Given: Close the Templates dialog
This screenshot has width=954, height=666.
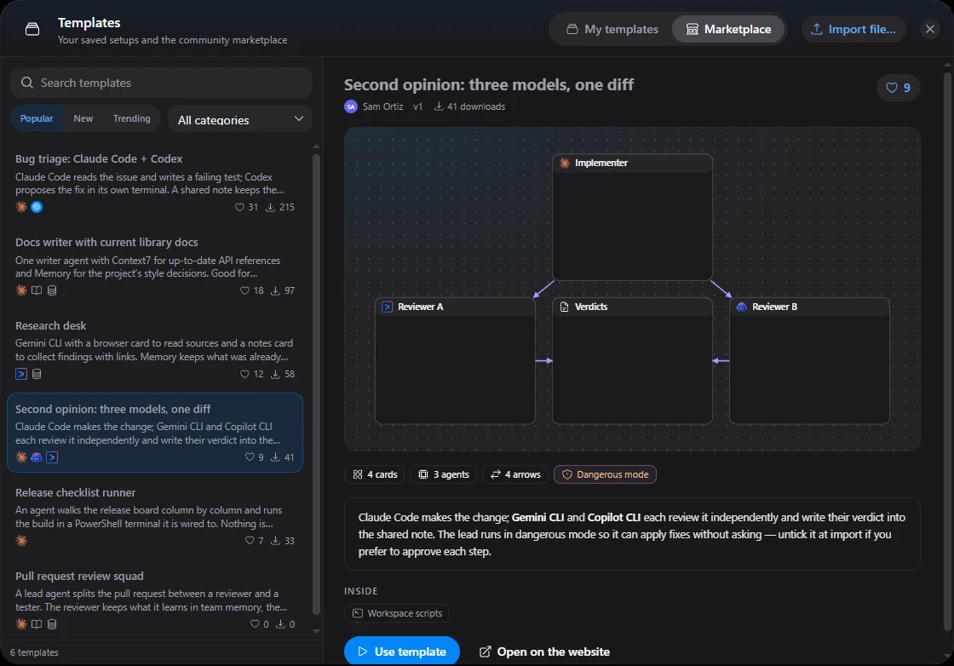Looking at the screenshot, I should click(x=929, y=29).
